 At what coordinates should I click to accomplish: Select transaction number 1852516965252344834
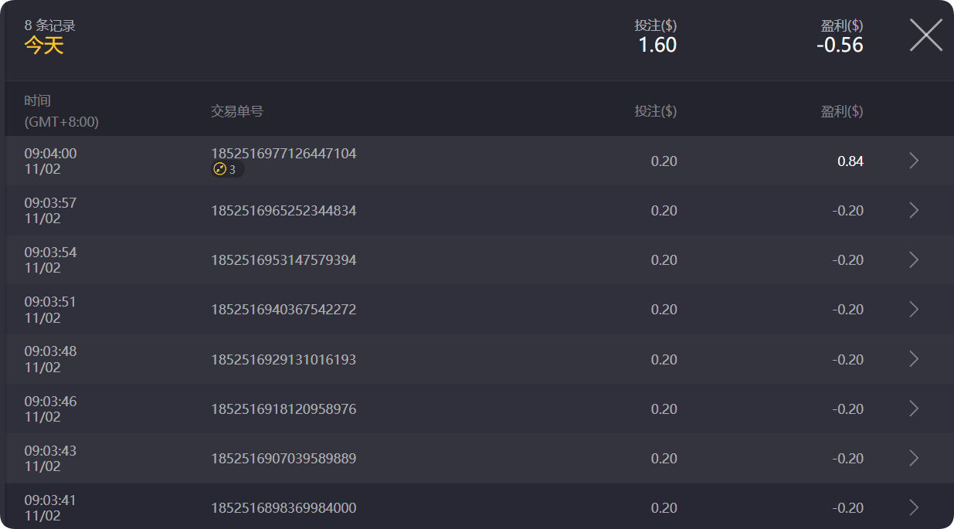[283, 211]
